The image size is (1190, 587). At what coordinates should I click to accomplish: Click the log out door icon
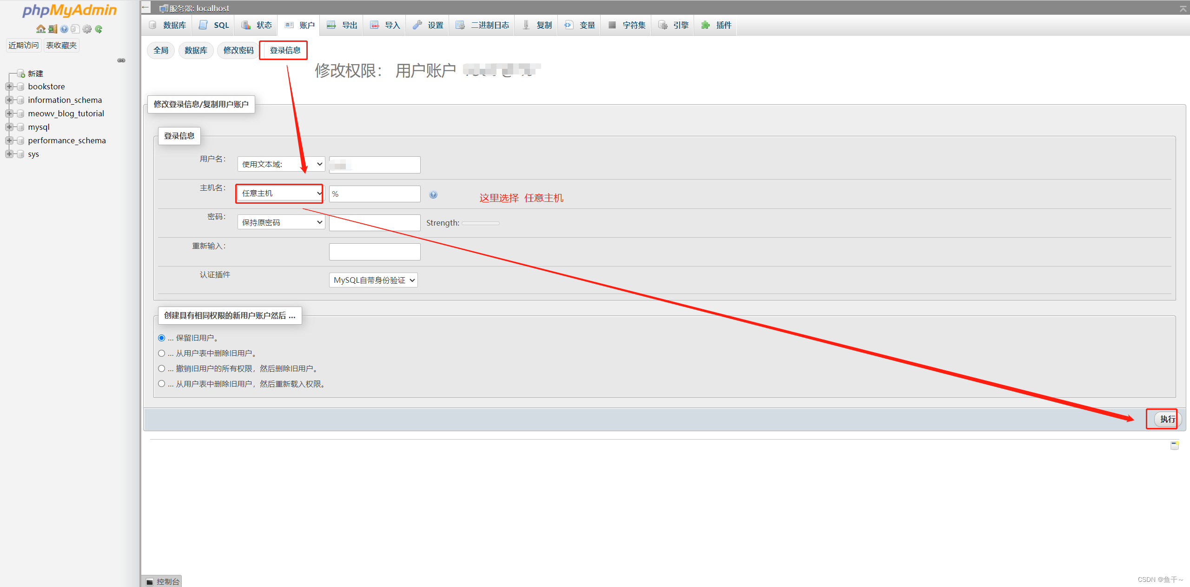(53, 29)
